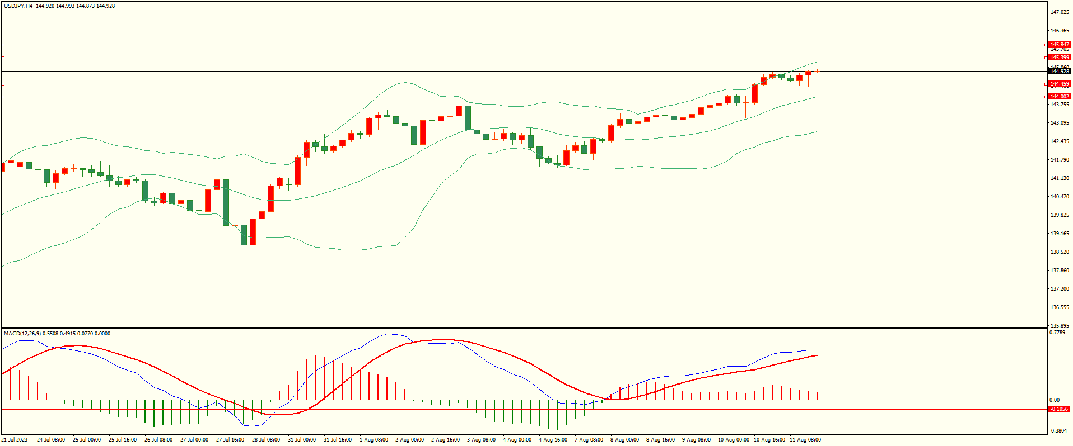Click the 24 Jul 08:00 time label

[51, 440]
